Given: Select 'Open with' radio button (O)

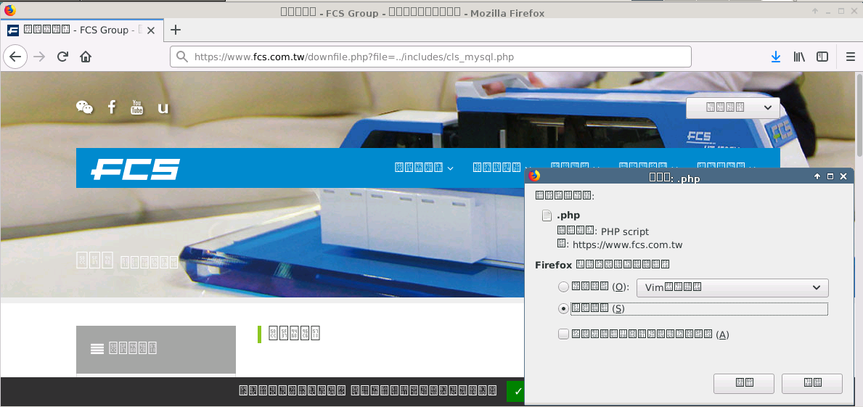Looking at the screenshot, I should click(563, 287).
